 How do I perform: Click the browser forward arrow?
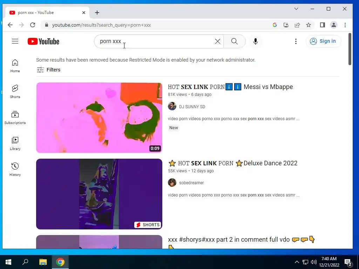pos(21,25)
